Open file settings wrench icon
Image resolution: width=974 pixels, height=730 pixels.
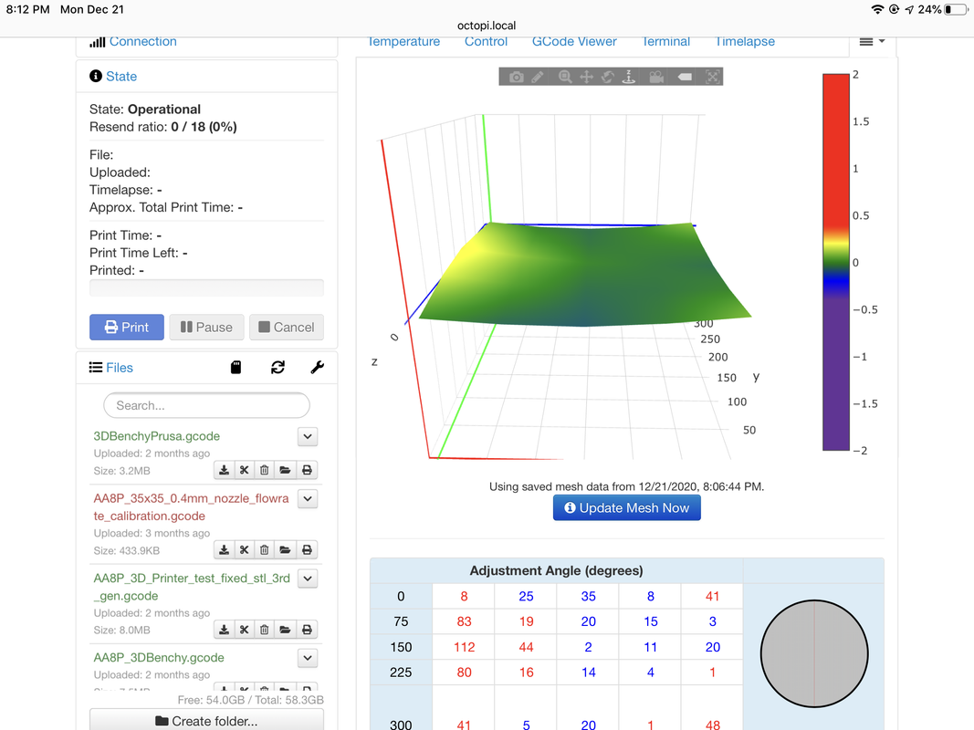click(x=318, y=368)
